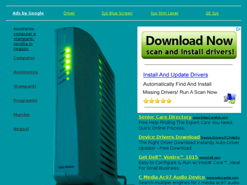Visit www.webcrawler.com link

tap(222, 178)
